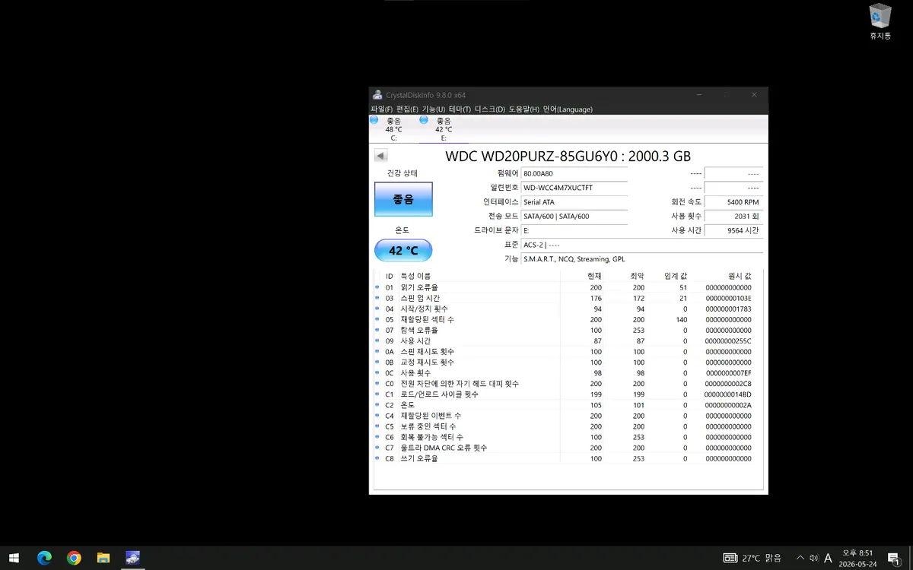Click the drive title WDC WD20PURZ-85GU6Y0
Viewport: 913px width, 570px height.
(568, 156)
